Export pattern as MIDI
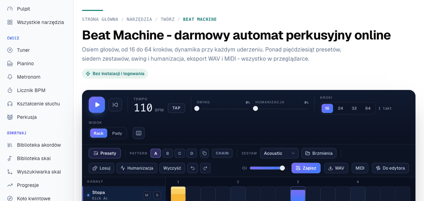 point(360,168)
